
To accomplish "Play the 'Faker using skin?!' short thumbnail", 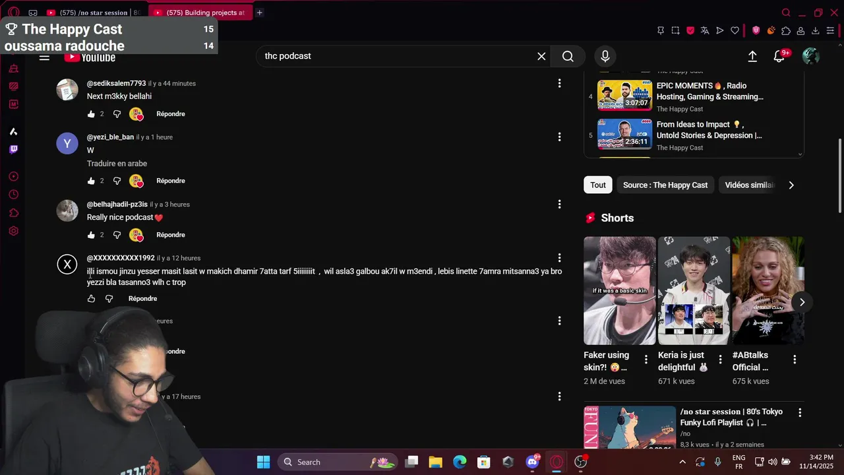I will pos(620,290).
